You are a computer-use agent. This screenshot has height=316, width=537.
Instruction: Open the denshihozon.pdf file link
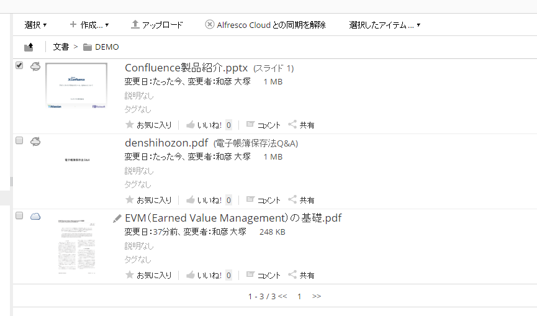pyautogui.click(x=166, y=143)
